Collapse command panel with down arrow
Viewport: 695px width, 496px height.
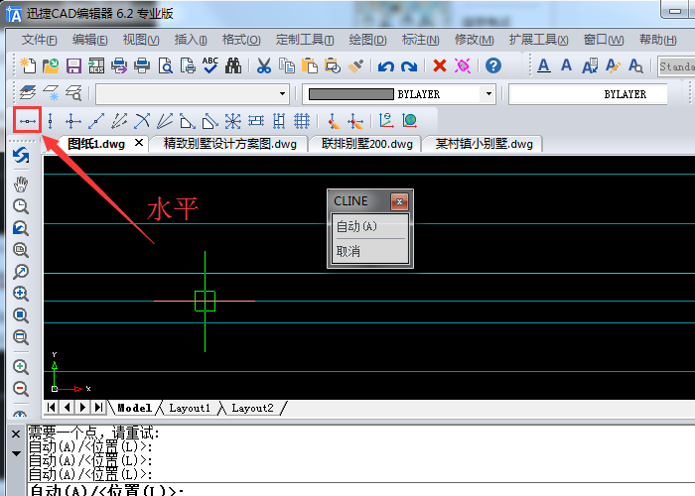pyautogui.click(x=16, y=453)
